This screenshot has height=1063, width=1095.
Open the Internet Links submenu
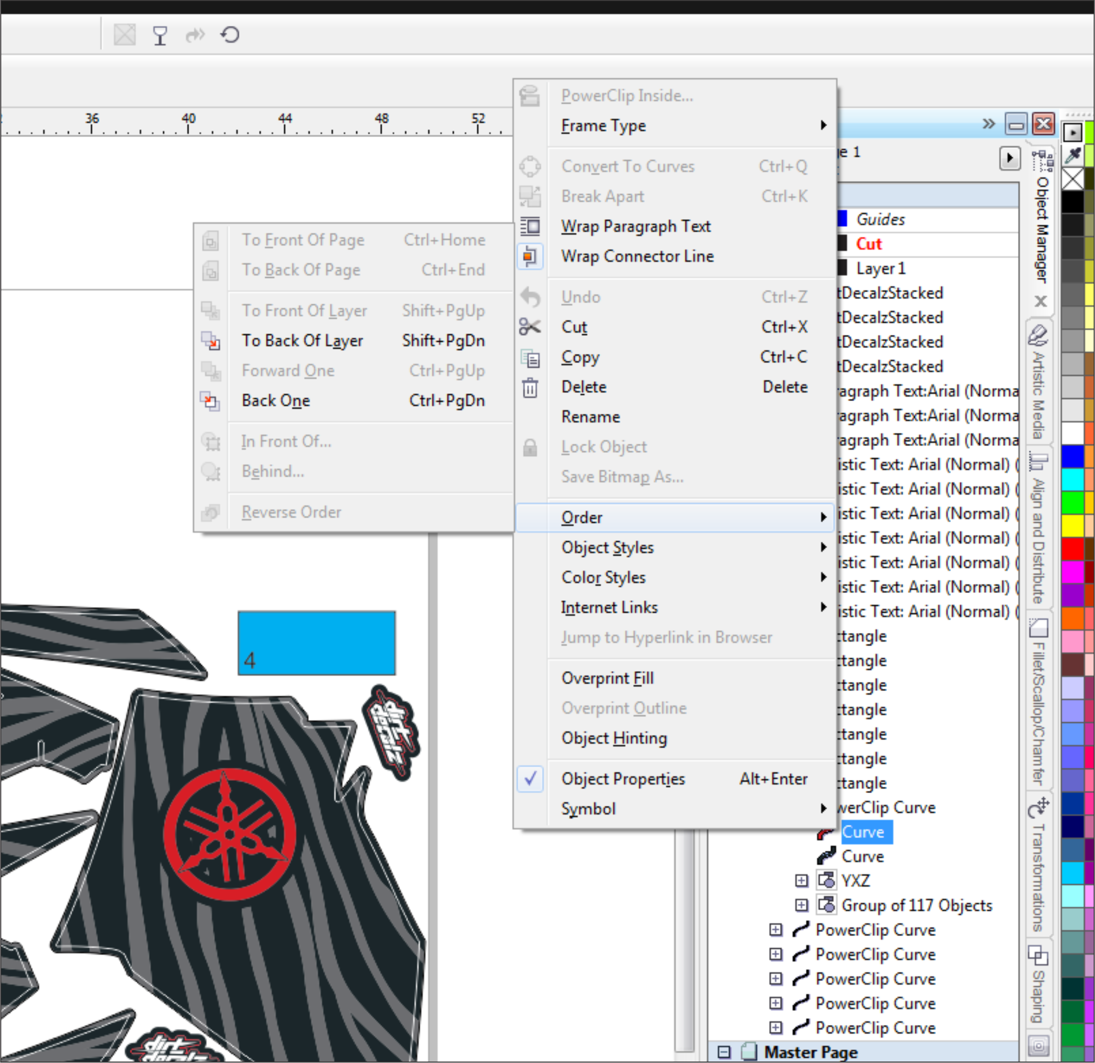point(691,608)
